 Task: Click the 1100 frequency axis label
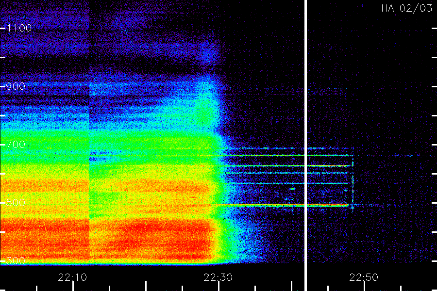click(x=19, y=28)
